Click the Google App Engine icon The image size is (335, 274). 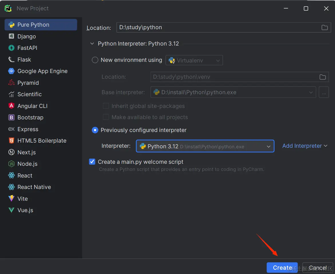click(11, 71)
